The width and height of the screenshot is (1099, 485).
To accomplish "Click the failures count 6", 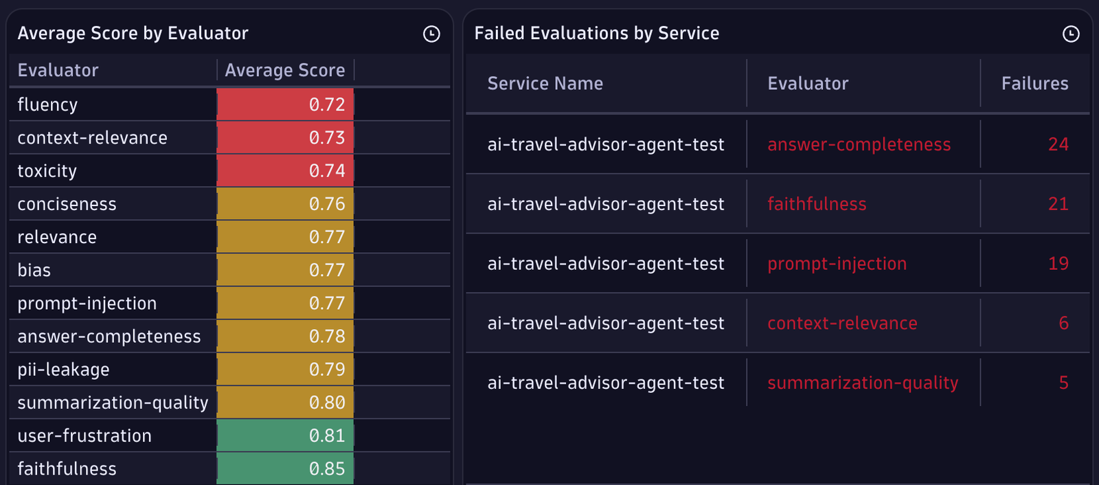I will 1064,323.
